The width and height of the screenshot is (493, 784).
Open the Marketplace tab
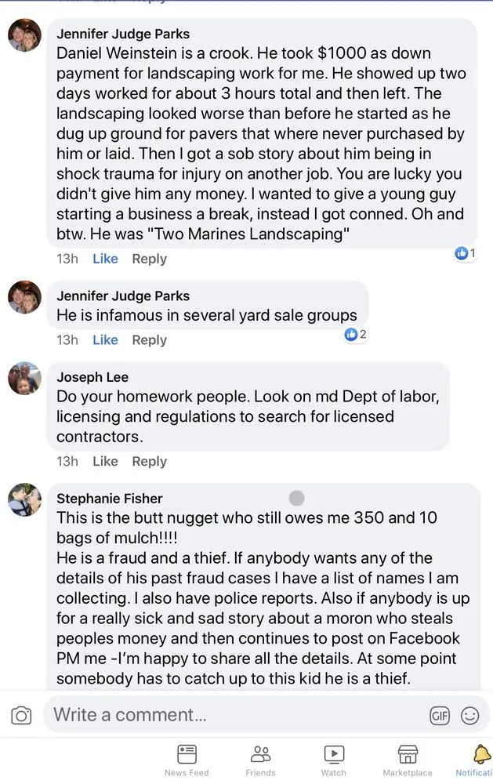point(408,760)
